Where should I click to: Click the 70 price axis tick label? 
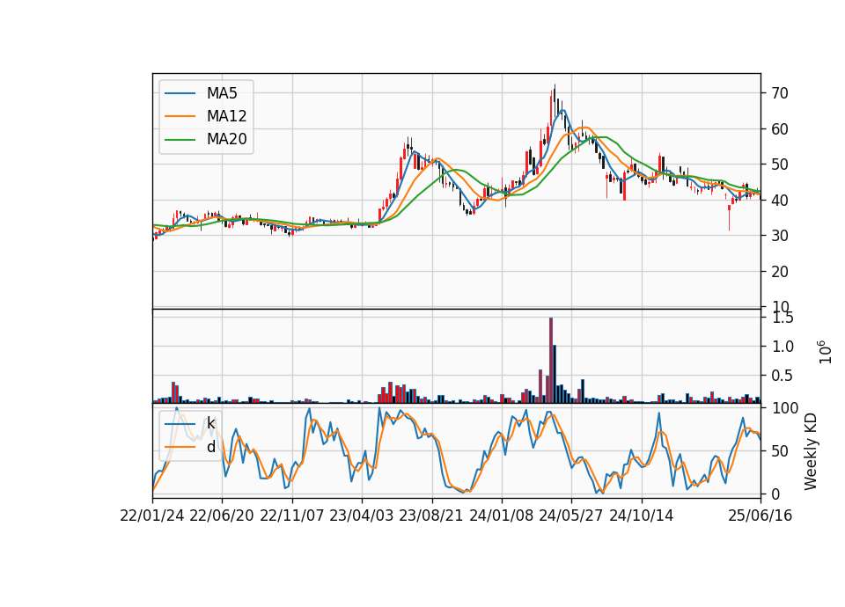[x=780, y=93]
